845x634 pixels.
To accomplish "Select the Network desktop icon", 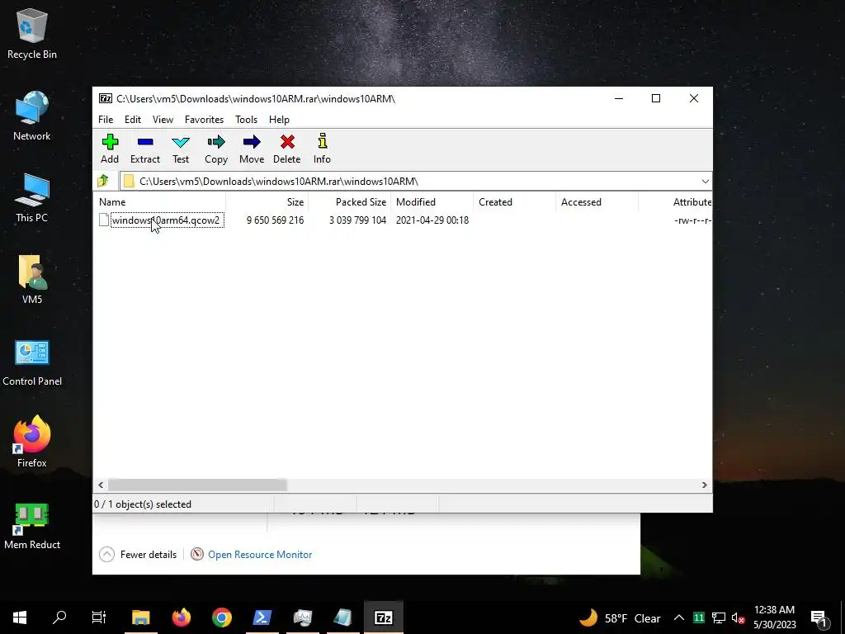I will click(x=32, y=116).
